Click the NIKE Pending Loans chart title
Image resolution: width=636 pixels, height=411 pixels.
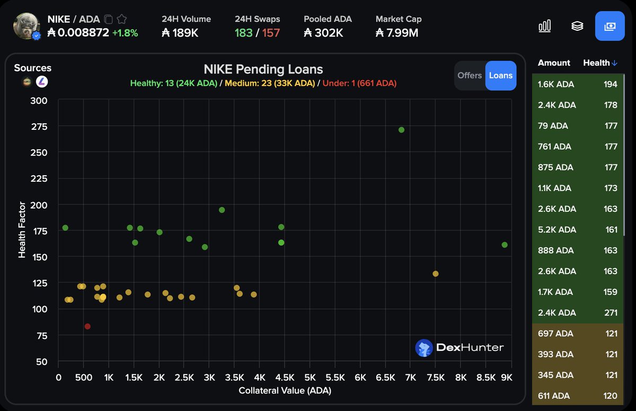263,69
